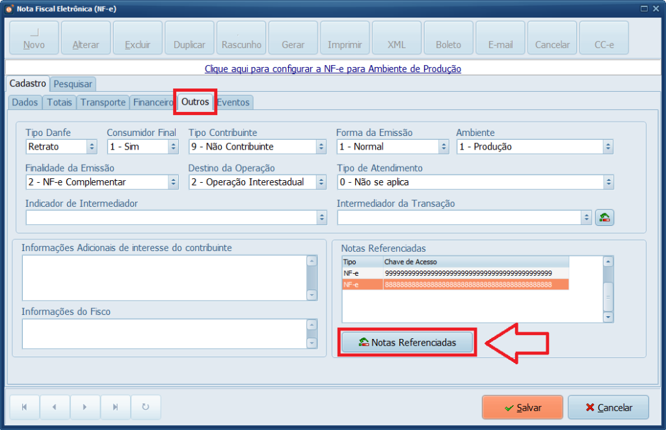Go to last record navigation arrow

115,407
